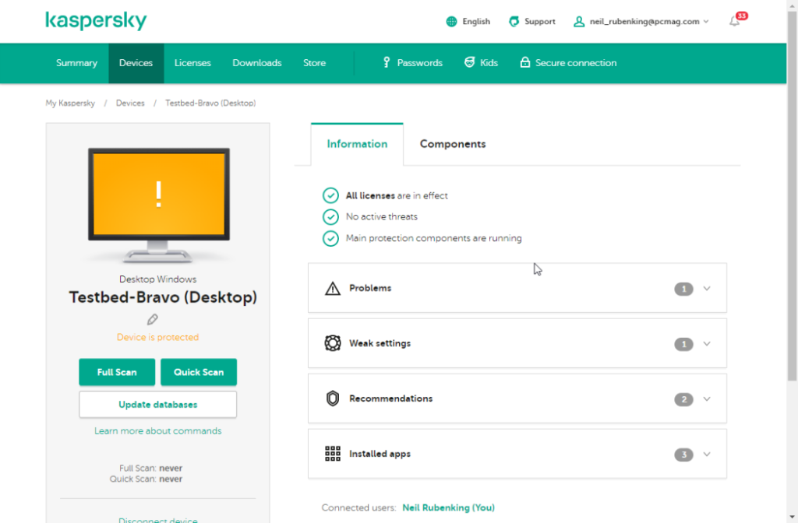Expand the Weak settings section
Image resolution: width=798 pixels, height=523 pixels.
[x=706, y=343]
